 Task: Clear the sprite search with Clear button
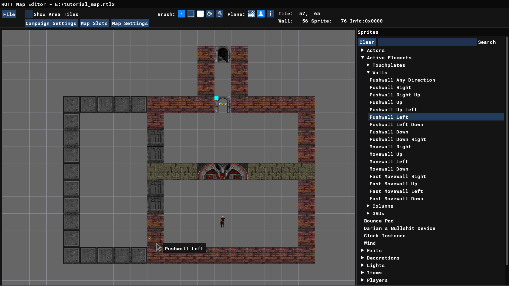367,42
